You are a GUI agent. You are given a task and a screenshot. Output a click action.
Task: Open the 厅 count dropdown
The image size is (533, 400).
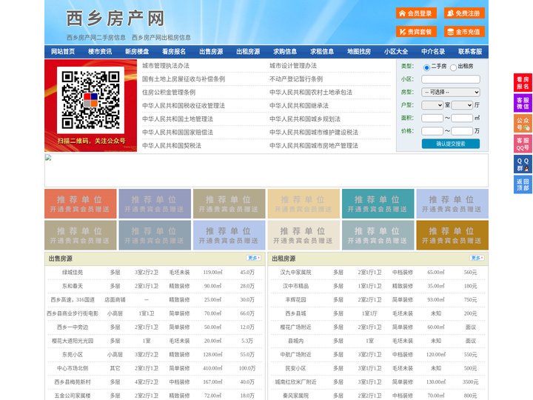[x=462, y=105]
